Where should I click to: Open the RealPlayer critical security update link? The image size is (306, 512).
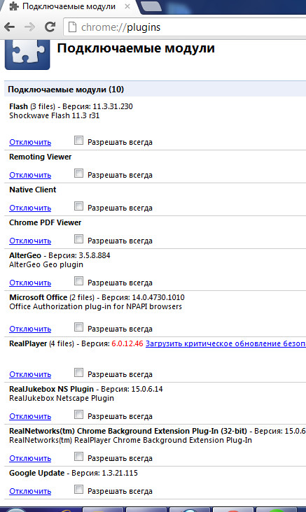pyautogui.click(x=225, y=343)
